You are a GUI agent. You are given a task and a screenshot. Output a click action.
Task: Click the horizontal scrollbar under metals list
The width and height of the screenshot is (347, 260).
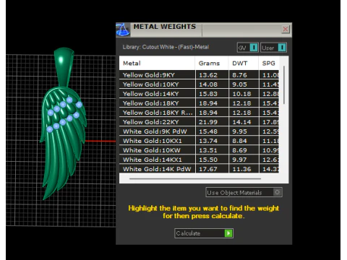coord(195,178)
